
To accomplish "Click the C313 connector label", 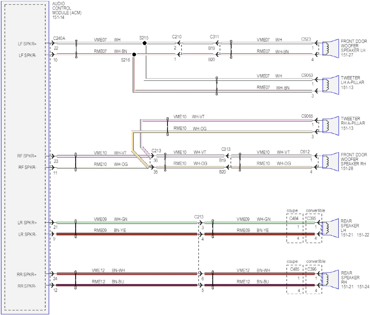I will click(x=226, y=149).
